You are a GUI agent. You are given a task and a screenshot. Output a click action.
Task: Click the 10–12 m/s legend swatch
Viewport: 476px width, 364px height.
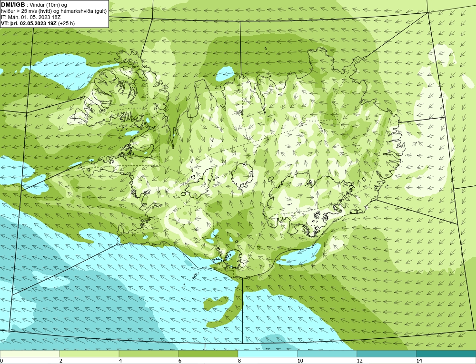coord(327,354)
